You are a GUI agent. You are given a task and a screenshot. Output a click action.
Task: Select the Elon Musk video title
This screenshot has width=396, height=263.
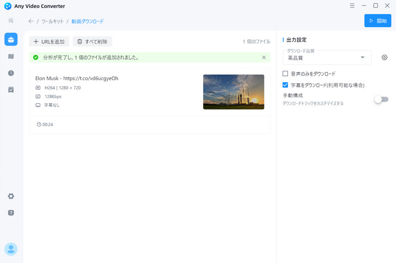(77, 78)
